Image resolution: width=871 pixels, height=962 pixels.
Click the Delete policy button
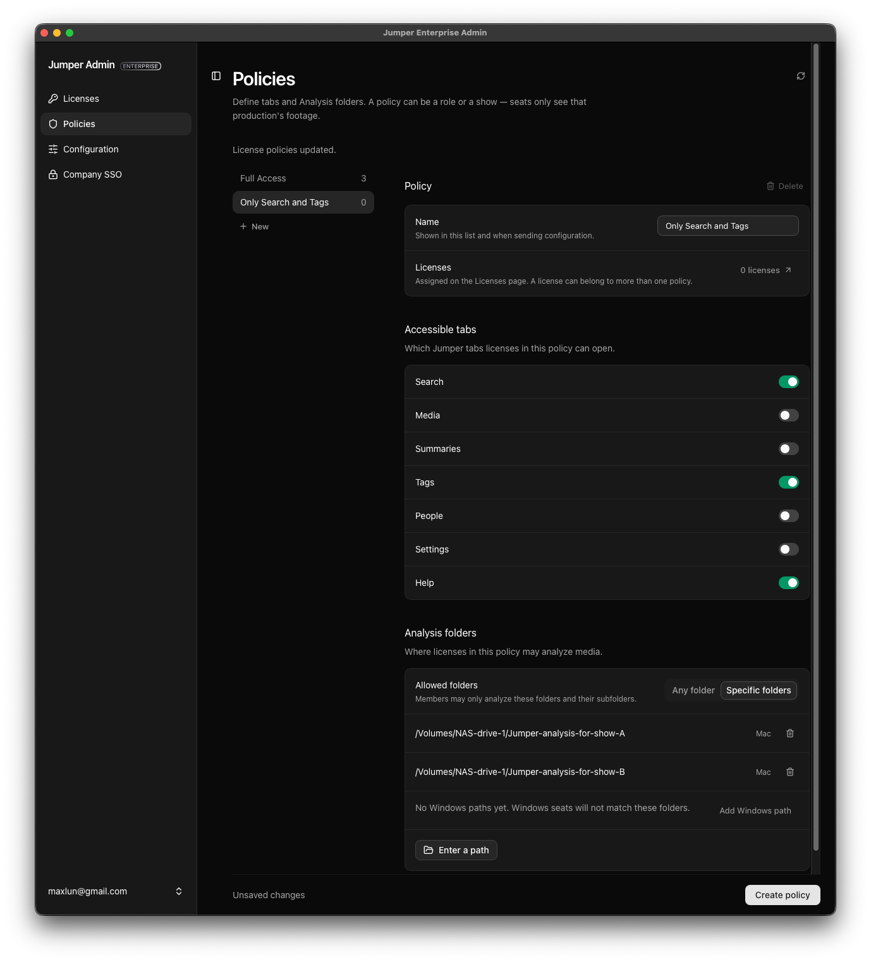[x=784, y=186]
